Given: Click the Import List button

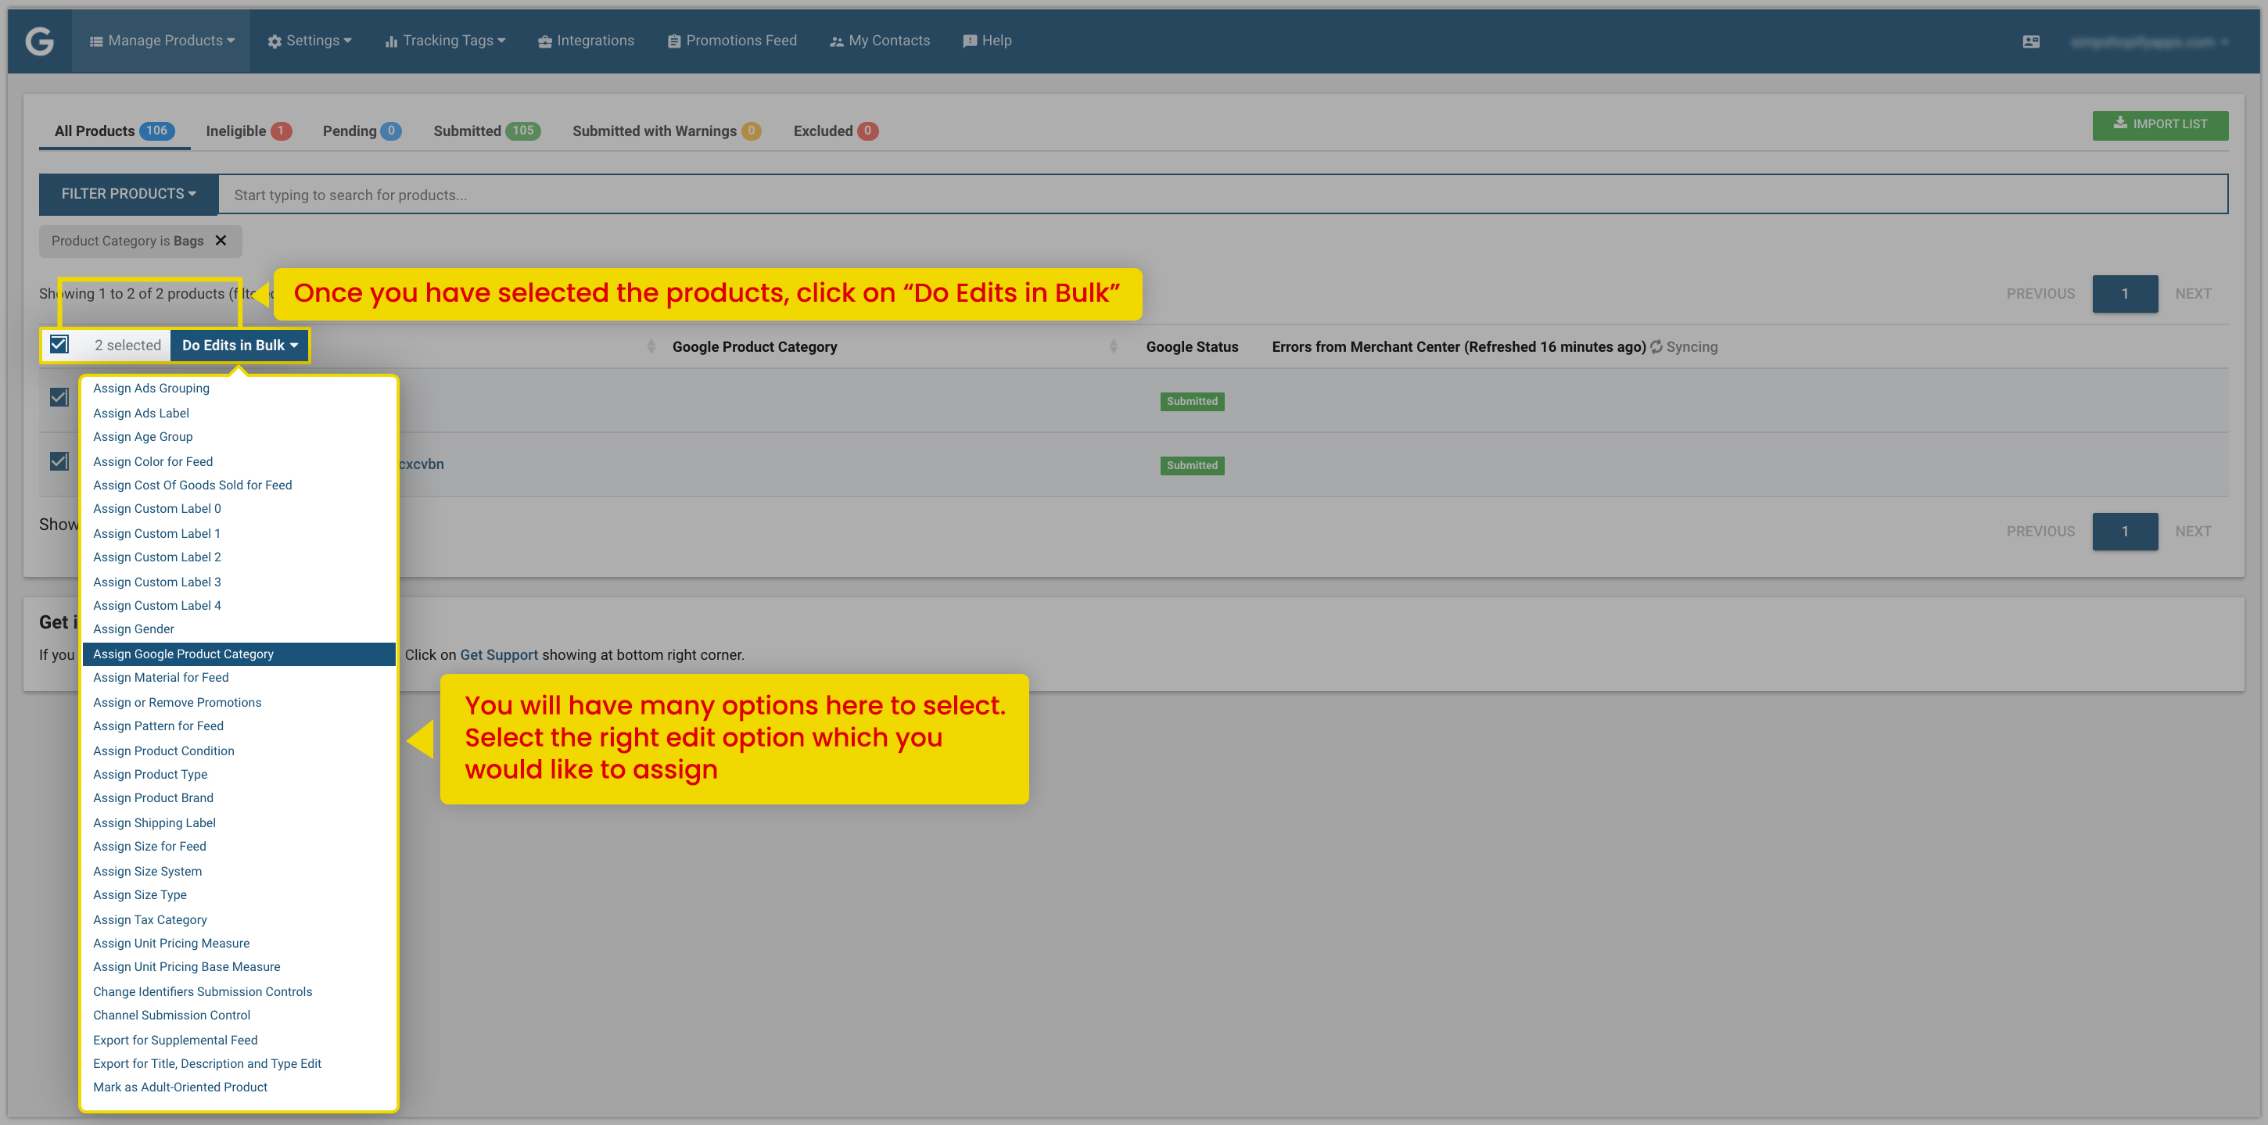Looking at the screenshot, I should [2160, 124].
